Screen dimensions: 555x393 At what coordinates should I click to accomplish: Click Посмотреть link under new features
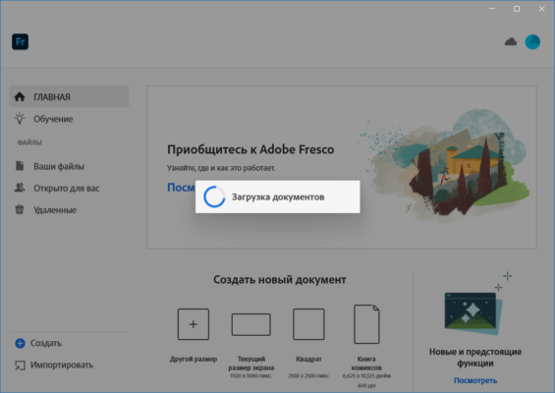[475, 380]
